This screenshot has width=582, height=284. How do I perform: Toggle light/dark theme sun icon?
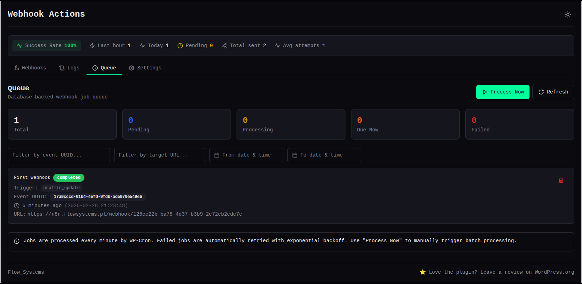[x=567, y=15]
